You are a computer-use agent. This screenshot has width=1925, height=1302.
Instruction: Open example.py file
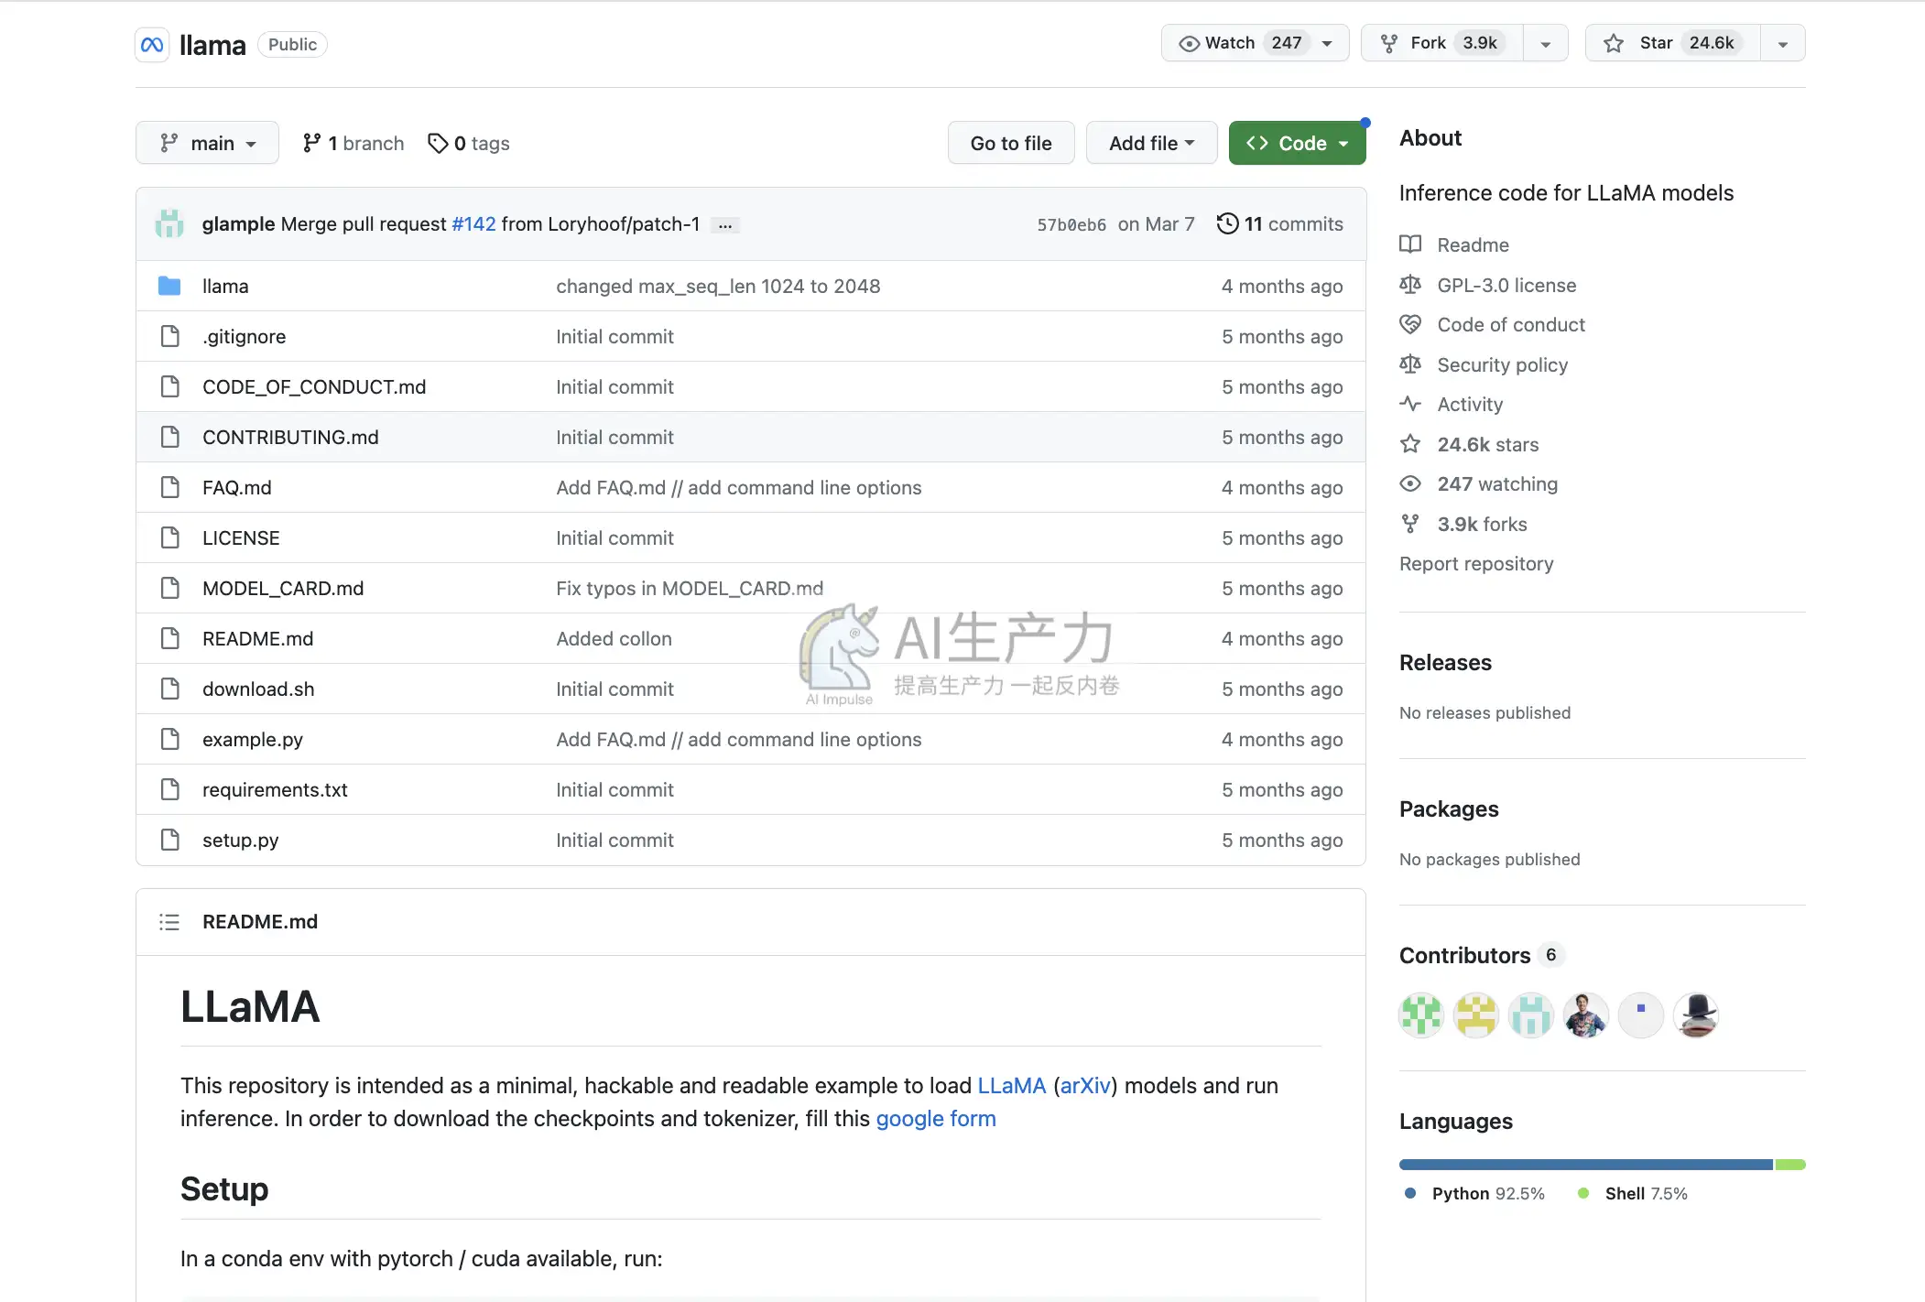pyautogui.click(x=253, y=739)
